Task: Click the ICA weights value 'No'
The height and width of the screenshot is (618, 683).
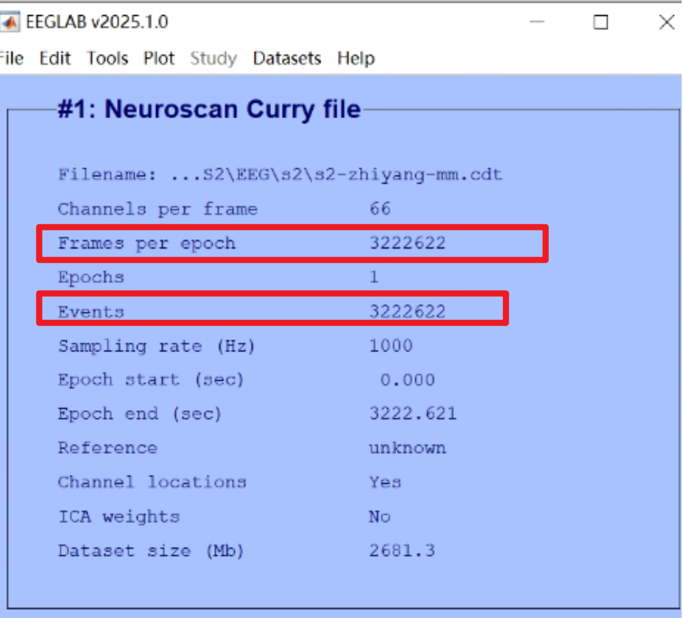Action: click(x=379, y=517)
